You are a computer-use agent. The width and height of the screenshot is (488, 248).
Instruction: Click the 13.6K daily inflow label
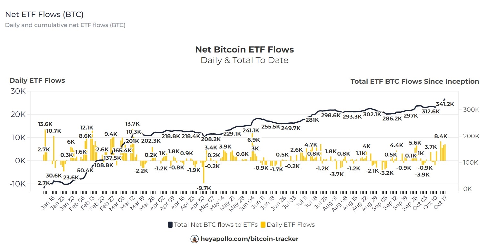[45, 124]
